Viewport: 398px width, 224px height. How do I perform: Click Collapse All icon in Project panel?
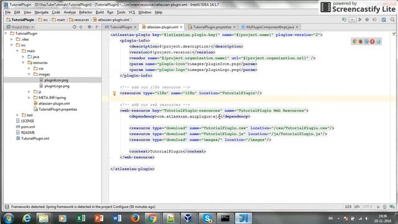point(81,27)
